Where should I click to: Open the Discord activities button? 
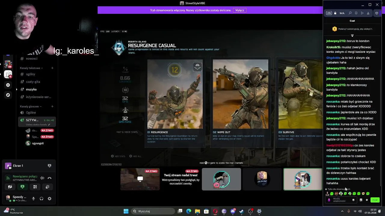[35, 187]
